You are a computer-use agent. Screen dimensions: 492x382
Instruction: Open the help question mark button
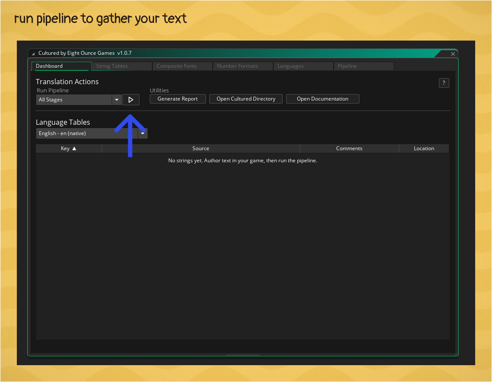(x=444, y=83)
